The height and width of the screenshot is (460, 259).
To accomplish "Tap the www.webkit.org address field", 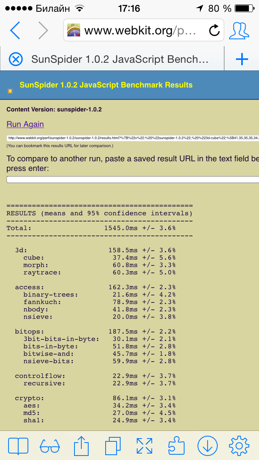I will point(144,30).
